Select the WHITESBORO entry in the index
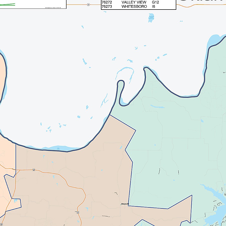Screen dimensions: 226x226 click(x=134, y=7)
